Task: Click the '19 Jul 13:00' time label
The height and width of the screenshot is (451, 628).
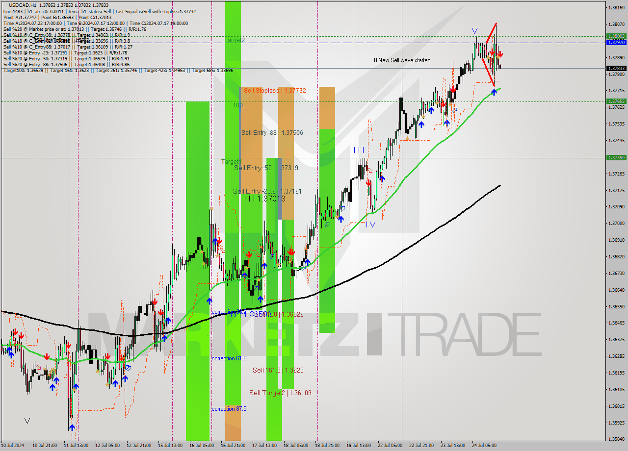Action: tap(359, 446)
